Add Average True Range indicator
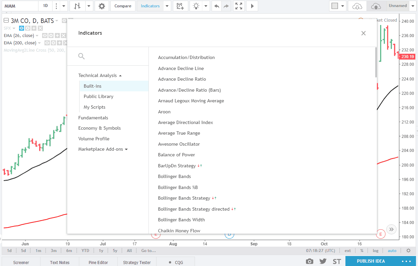 pyautogui.click(x=179, y=133)
